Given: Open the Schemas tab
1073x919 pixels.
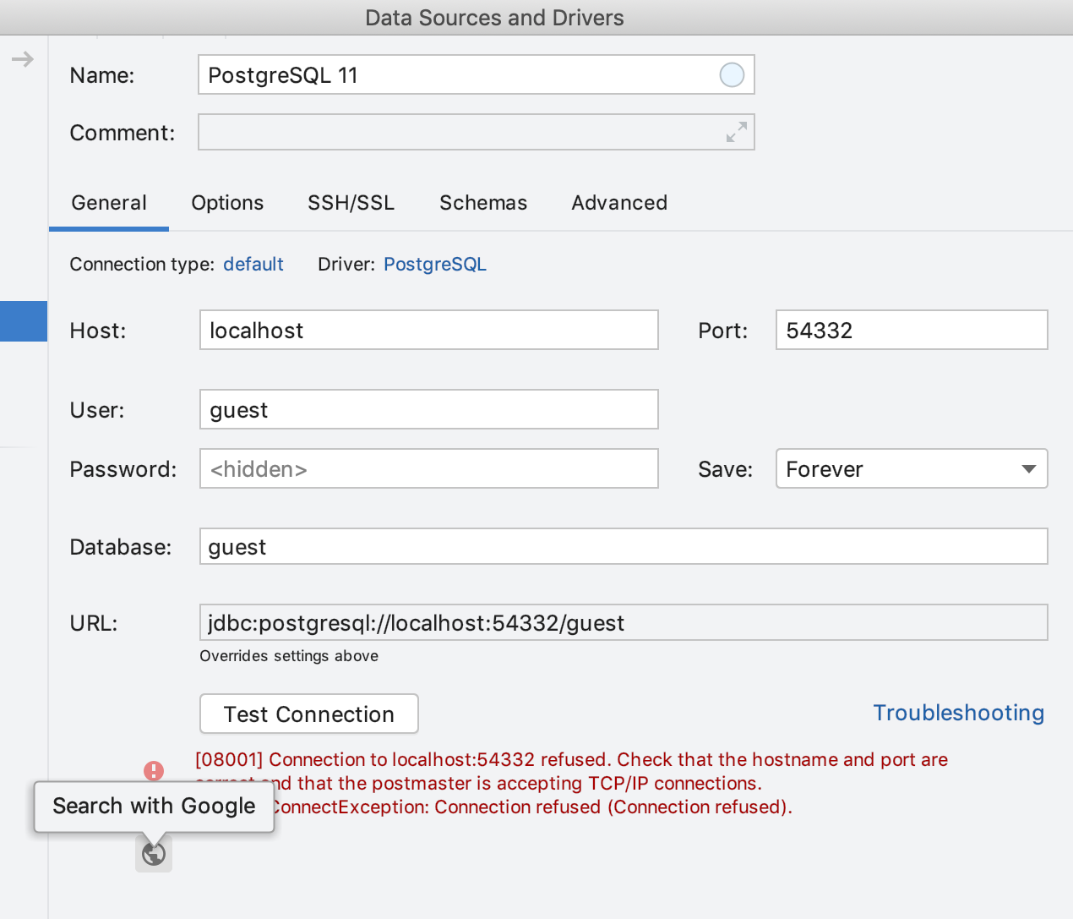Looking at the screenshot, I should (x=482, y=203).
